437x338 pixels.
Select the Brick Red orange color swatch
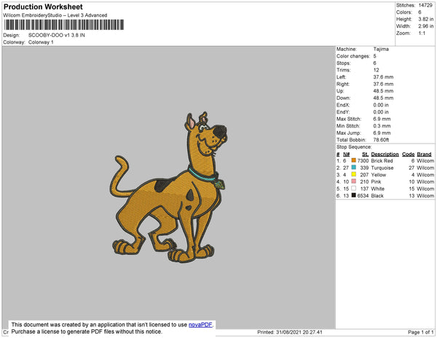353,160
